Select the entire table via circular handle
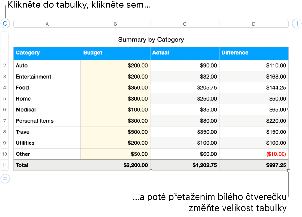The width and height of the screenshot is (302, 217). tap(5, 23)
